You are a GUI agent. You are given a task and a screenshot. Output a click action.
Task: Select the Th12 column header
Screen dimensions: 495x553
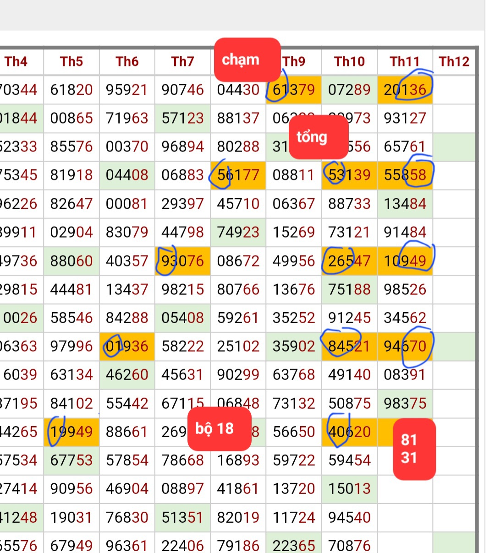(x=454, y=61)
